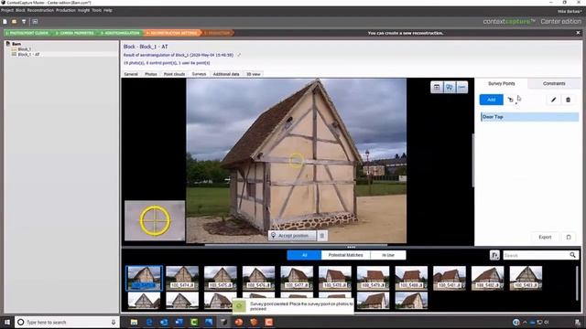Open the Tools menu

[97, 10]
